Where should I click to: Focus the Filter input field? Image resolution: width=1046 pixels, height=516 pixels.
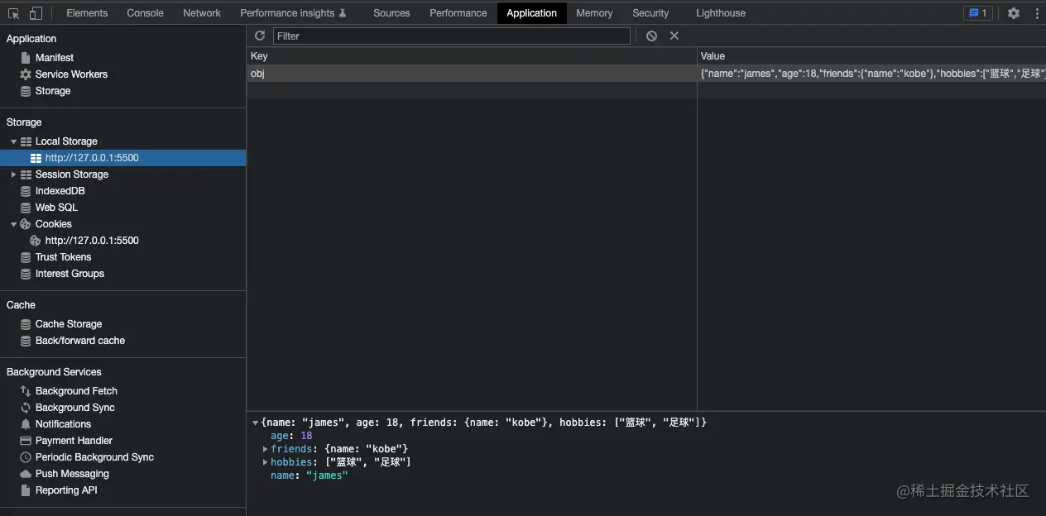pyautogui.click(x=452, y=36)
